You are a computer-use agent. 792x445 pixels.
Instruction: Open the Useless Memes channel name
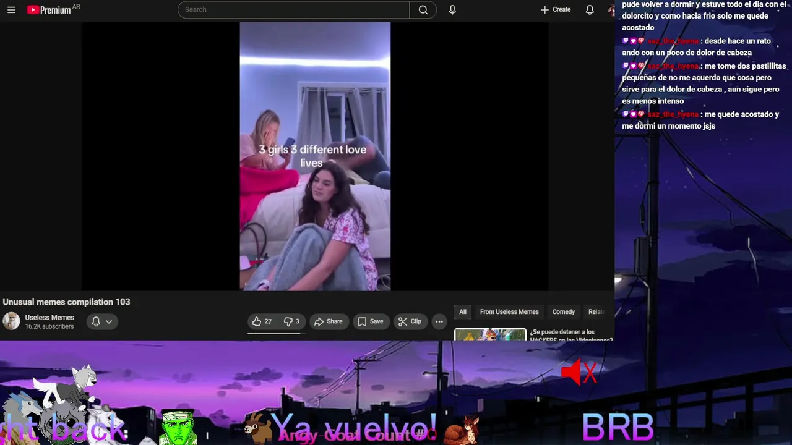click(49, 318)
